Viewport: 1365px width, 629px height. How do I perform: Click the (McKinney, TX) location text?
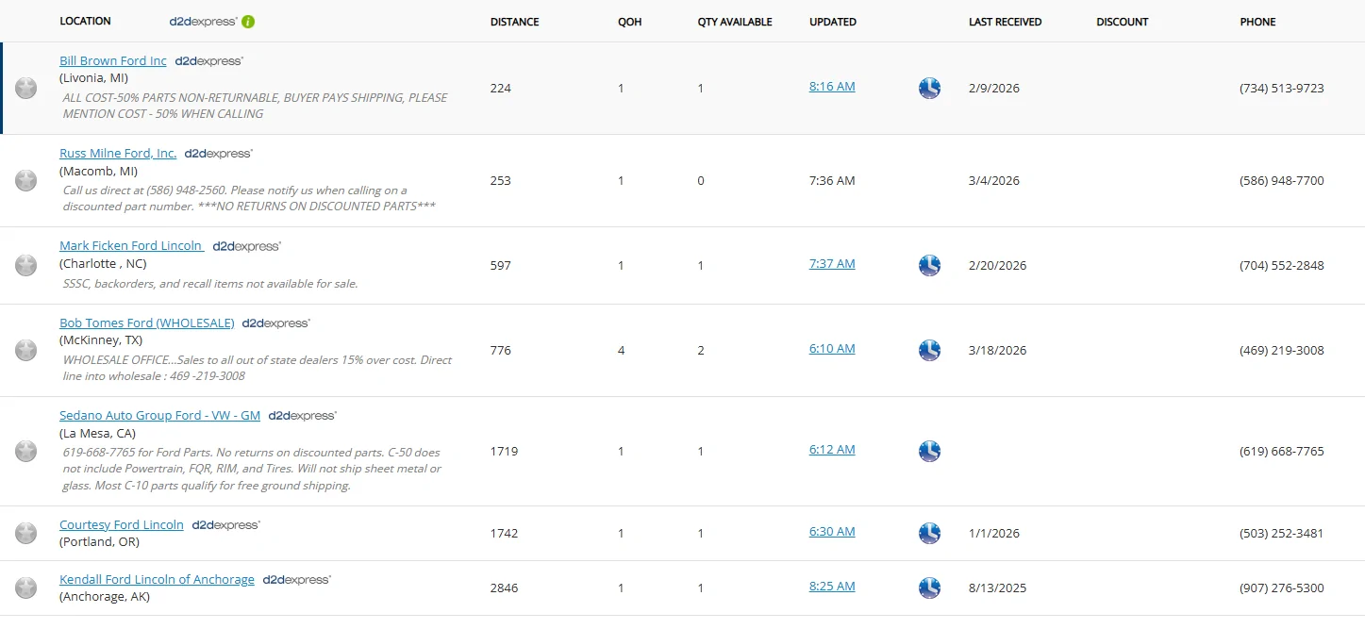coord(101,340)
